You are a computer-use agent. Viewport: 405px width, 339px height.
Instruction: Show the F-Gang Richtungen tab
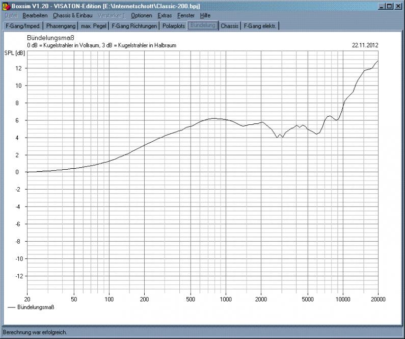134,25
